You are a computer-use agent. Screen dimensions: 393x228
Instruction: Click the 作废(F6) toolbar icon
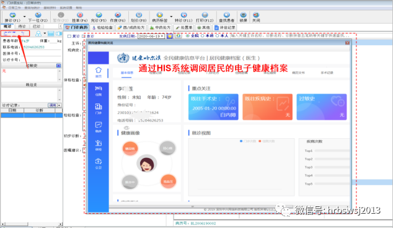(118, 15)
